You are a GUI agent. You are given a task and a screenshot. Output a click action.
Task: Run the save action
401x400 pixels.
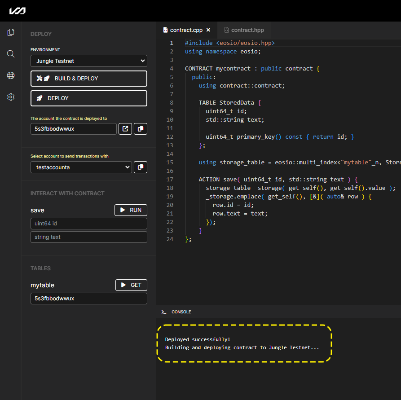pyautogui.click(x=131, y=210)
